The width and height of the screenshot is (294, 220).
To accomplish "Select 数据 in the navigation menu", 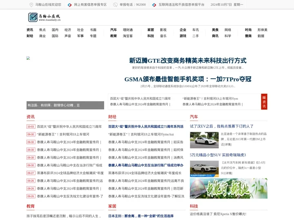I will (261, 36).
